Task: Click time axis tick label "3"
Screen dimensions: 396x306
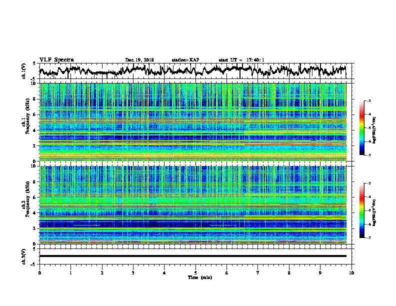Action: click(133, 273)
